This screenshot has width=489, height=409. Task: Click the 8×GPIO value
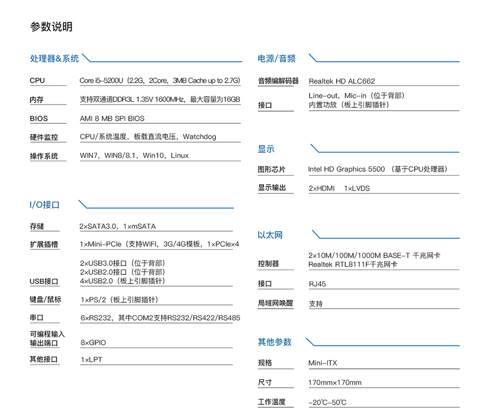[93, 342]
